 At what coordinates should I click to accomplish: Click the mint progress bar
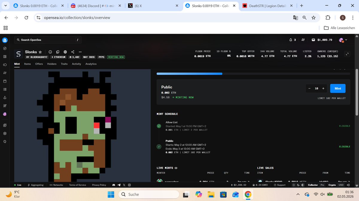pos(253,74)
